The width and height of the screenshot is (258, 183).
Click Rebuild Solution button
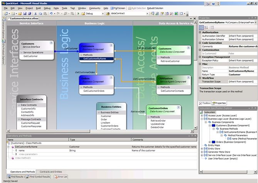coord(155,8)
